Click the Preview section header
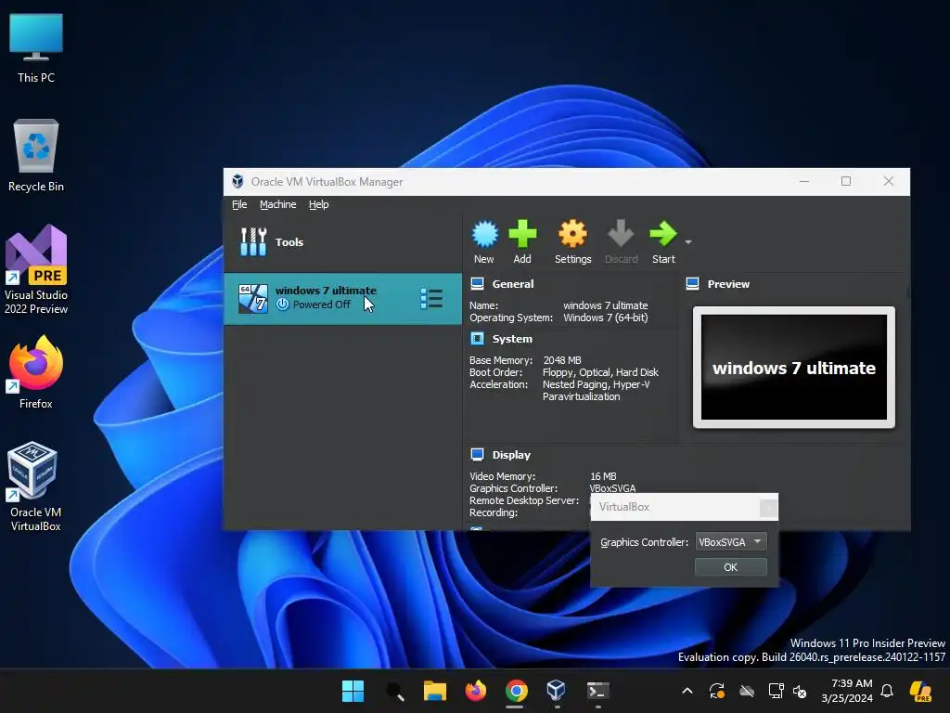Screen dimensions: 950x713 pyautogui.click(x=728, y=284)
